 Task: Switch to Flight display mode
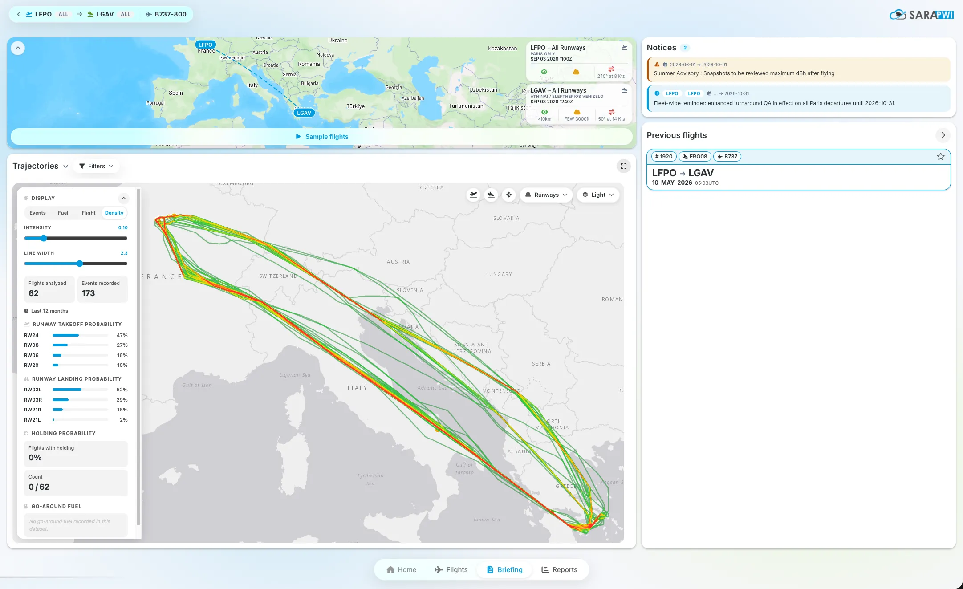pyautogui.click(x=88, y=213)
